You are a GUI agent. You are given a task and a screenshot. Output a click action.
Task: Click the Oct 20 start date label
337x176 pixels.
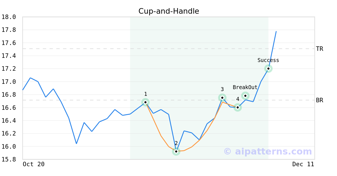(34, 164)
